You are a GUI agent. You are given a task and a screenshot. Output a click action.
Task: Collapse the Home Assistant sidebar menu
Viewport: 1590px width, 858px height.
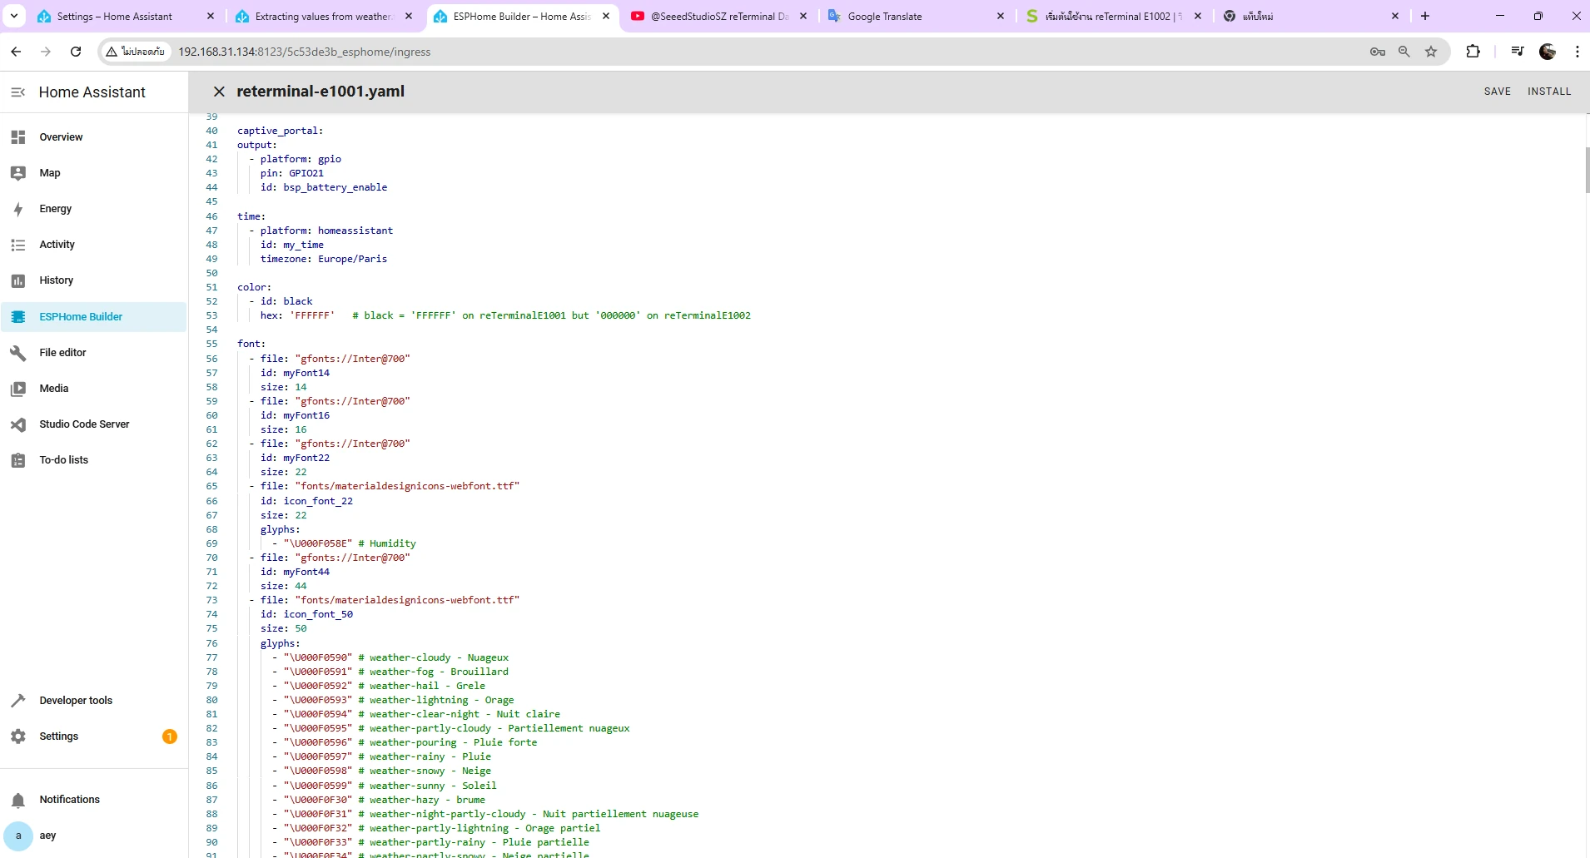point(17,92)
